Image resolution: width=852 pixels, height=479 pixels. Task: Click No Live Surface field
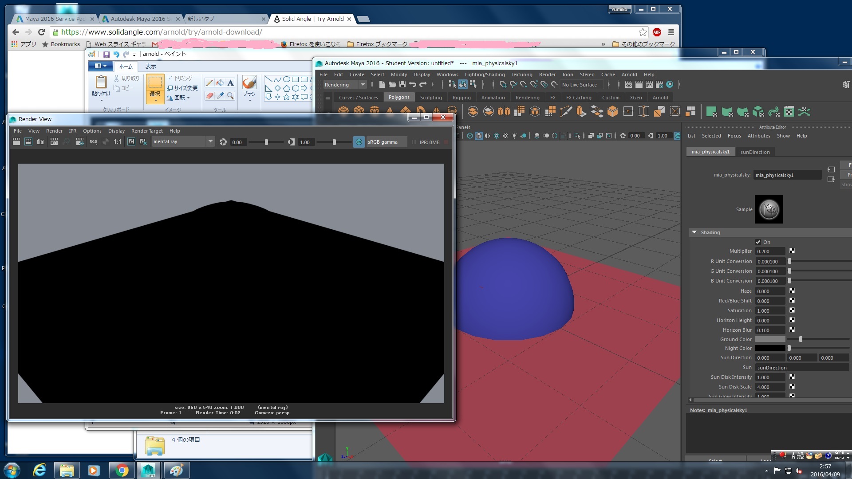tap(581, 85)
